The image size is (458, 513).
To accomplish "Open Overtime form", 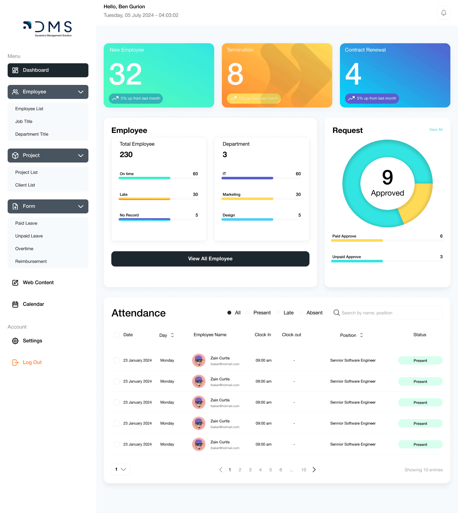I will click(x=24, y=249).
